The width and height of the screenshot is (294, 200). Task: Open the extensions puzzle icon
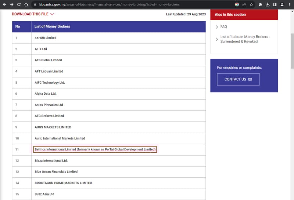click(261, 4)
